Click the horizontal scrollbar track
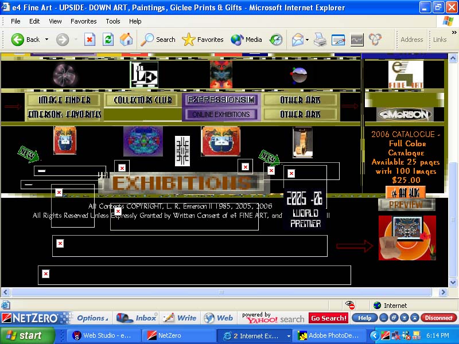Image resolution: width=459 pixels, height=344 pixels. click(221, 292)
